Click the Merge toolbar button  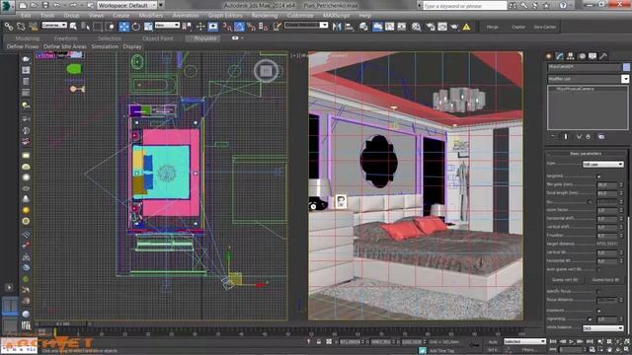[492, 27]
